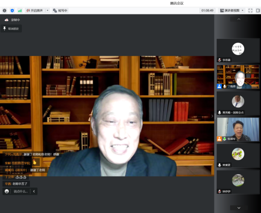Open the 演讲者视图 view layout dropdown
Screen dimensions: 261x213
click(232, 10)
